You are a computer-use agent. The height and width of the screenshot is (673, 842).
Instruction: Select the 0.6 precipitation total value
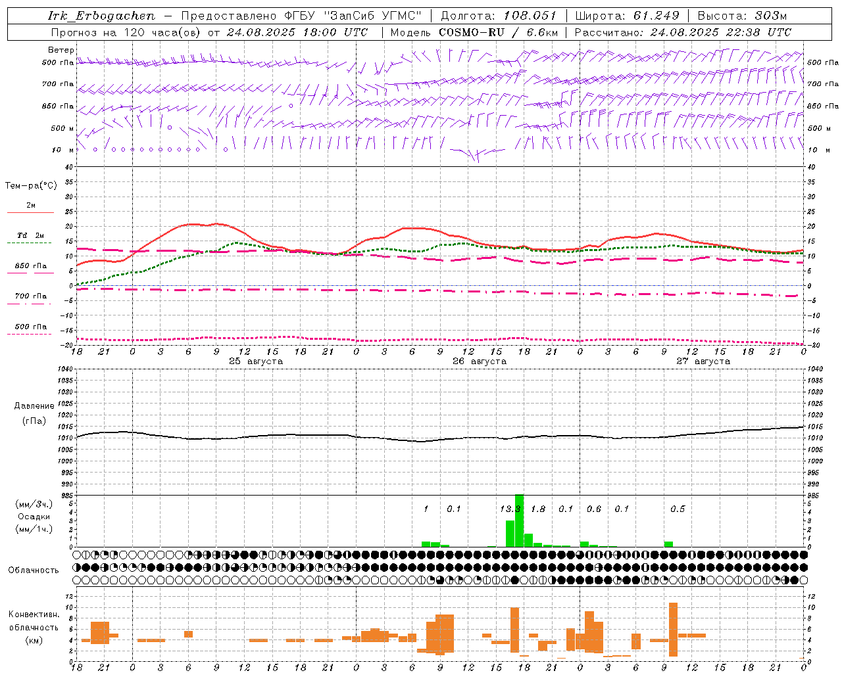[594, 509]
